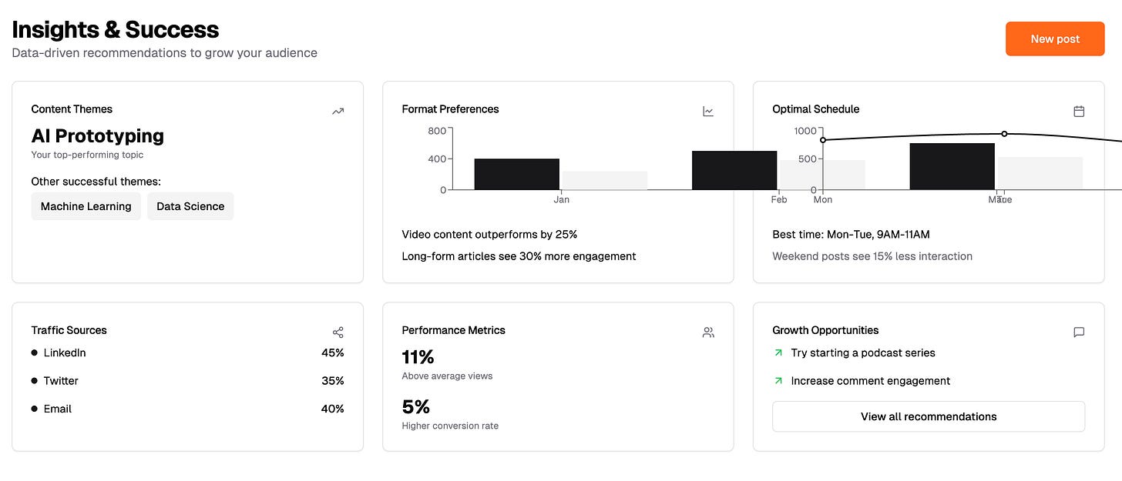Click the Traffic Sources card title
This screenshot has height=481, width=1122.
pyautogui.click(x=69, y=329)
